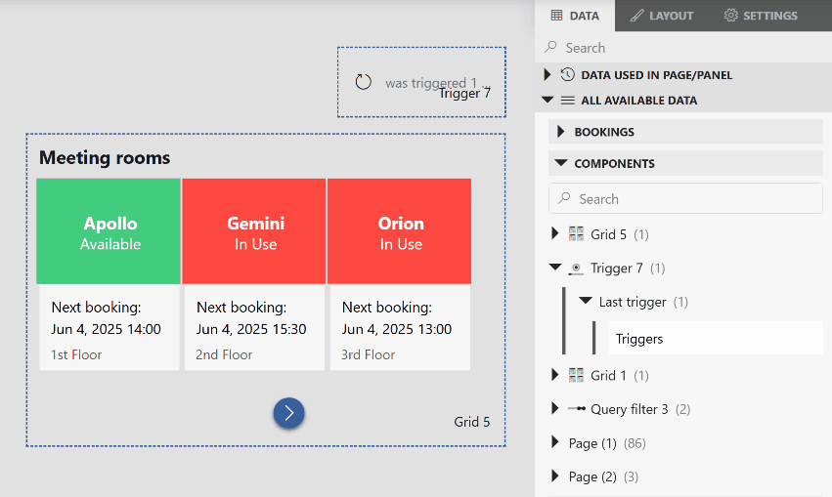The image size is (832, 497).
Task: Click the Query filter 3 icon
Action: pos(576,408)
